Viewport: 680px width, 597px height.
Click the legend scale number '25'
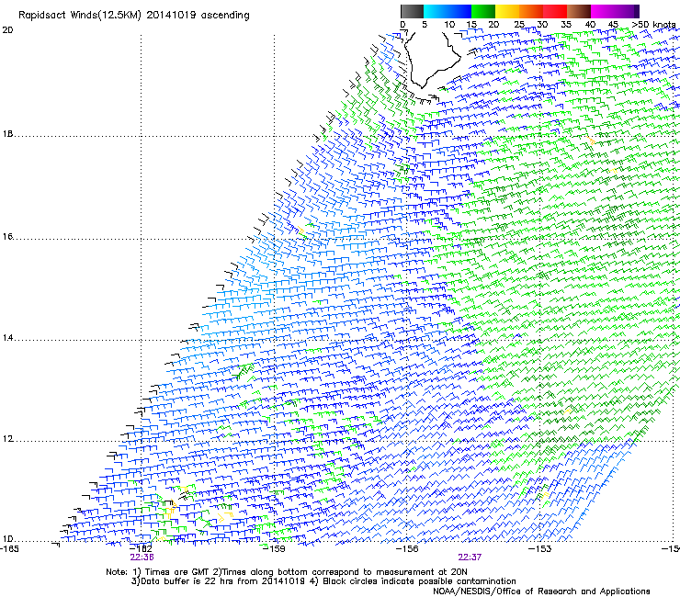click(519, 25)
